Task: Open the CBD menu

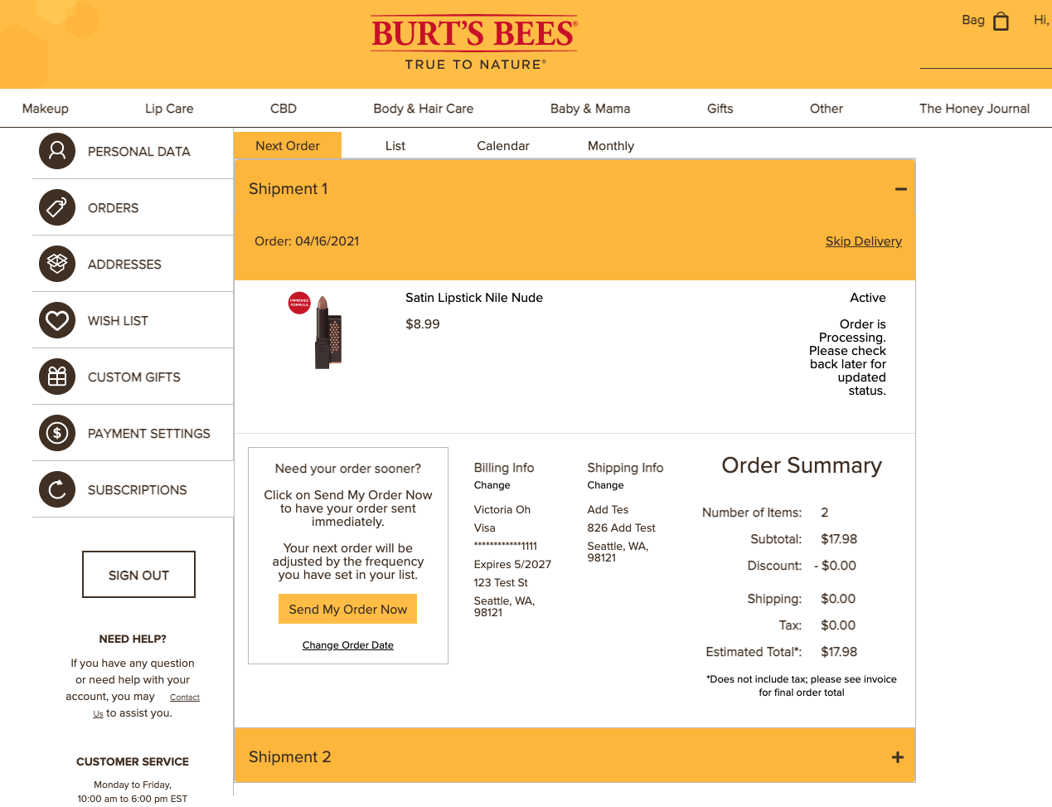Action: click(284, 108)
